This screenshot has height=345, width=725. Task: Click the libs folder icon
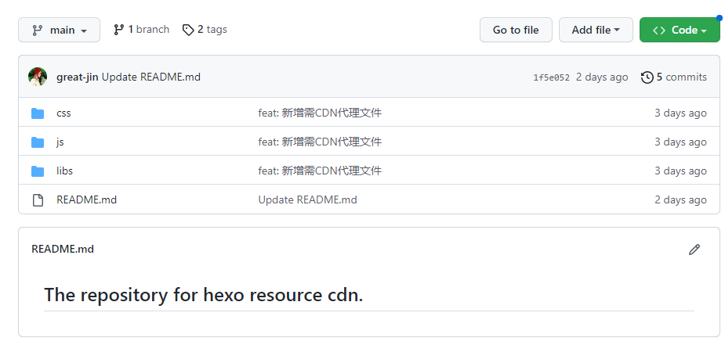[38, 171]
